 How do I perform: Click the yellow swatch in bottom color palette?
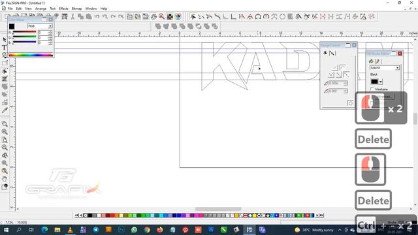121,215
